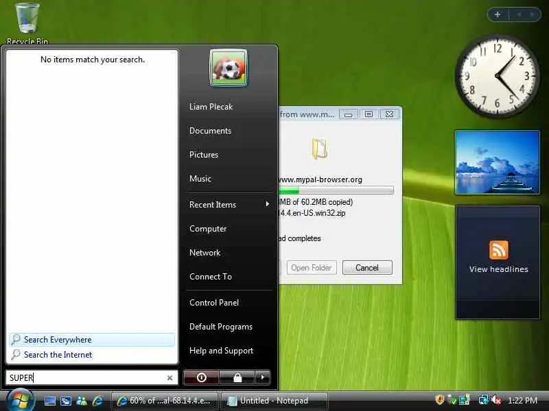Open Connect To
Image resolution: width=549 pixels, height=411 pixels.
tap(211, 277)
